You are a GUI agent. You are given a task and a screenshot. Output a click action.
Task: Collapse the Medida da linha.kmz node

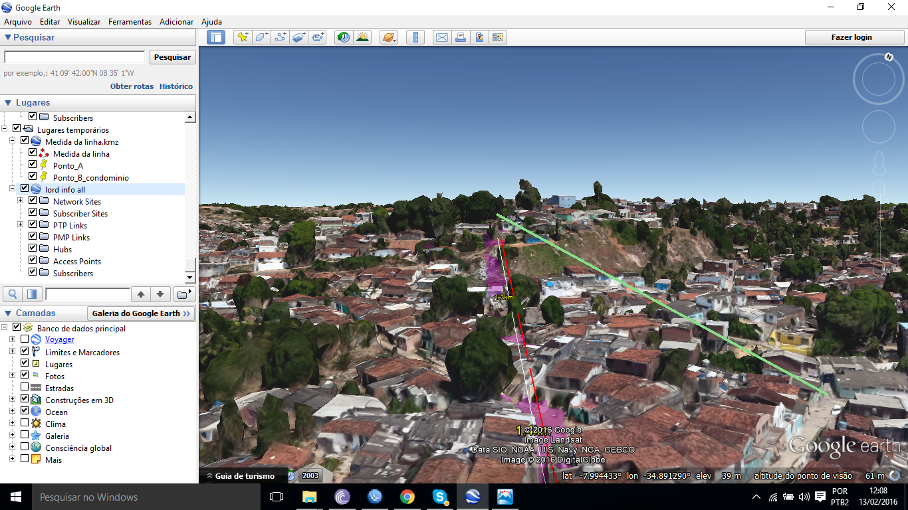pyautogui.click(x=13, y=141)
